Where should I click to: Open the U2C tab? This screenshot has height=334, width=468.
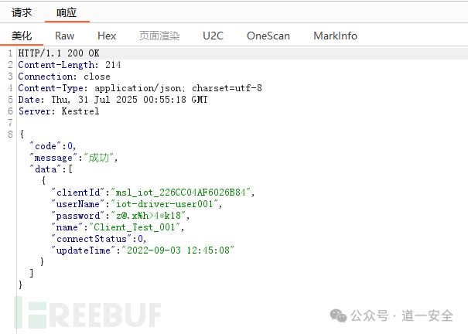[213, 36]
